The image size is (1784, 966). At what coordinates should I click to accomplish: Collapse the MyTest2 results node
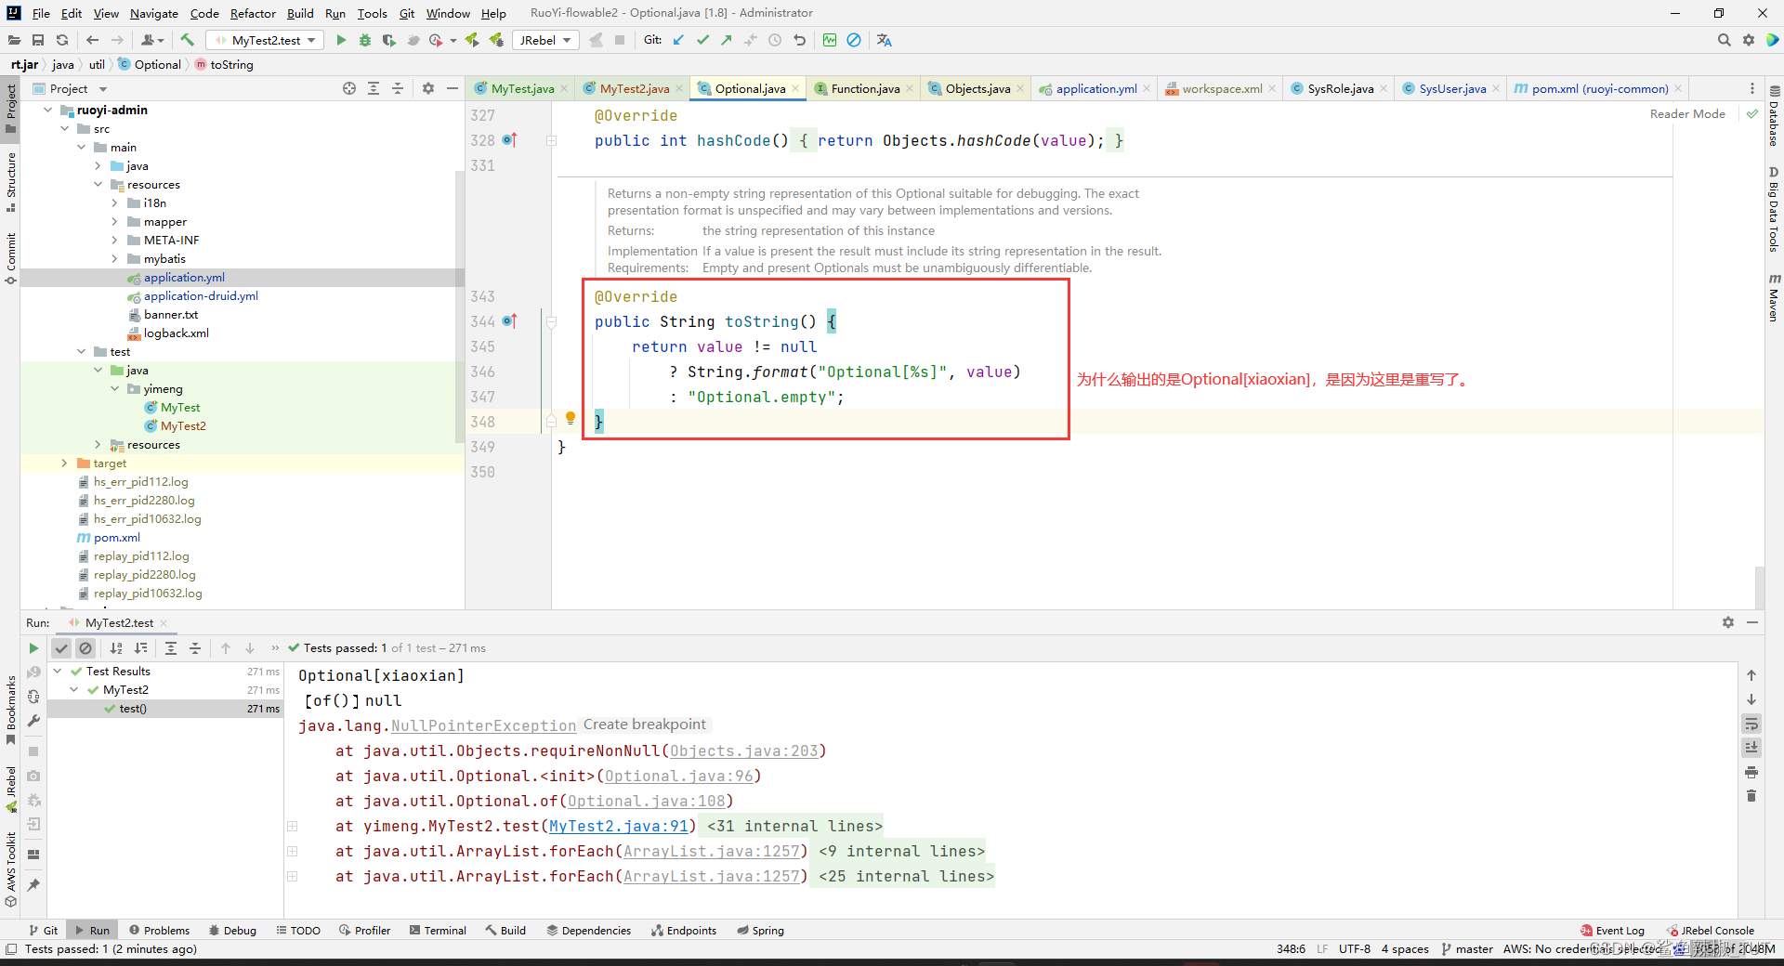coord(74,689)
